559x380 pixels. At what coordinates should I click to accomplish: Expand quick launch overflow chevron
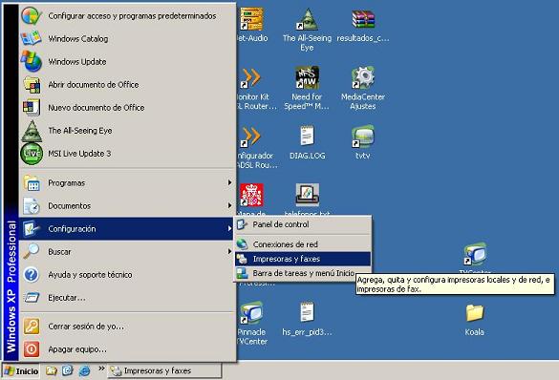coord(101,369)
